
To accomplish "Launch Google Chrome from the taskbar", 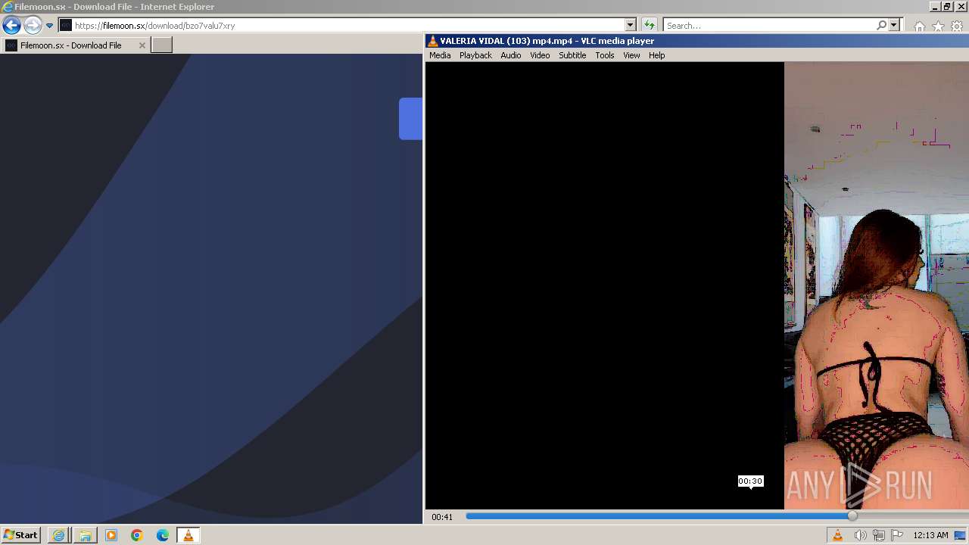I will click(136, 535).
